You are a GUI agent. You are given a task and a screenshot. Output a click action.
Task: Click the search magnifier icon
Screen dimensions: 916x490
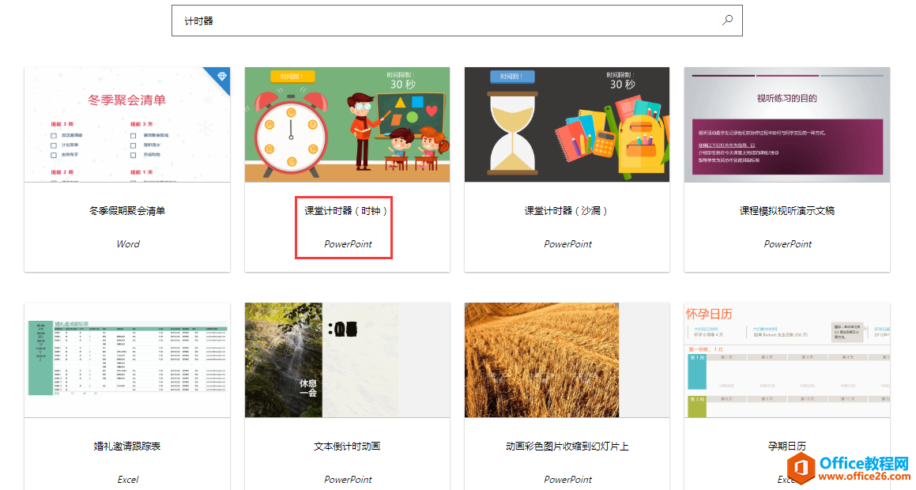[x=726, y=20]
